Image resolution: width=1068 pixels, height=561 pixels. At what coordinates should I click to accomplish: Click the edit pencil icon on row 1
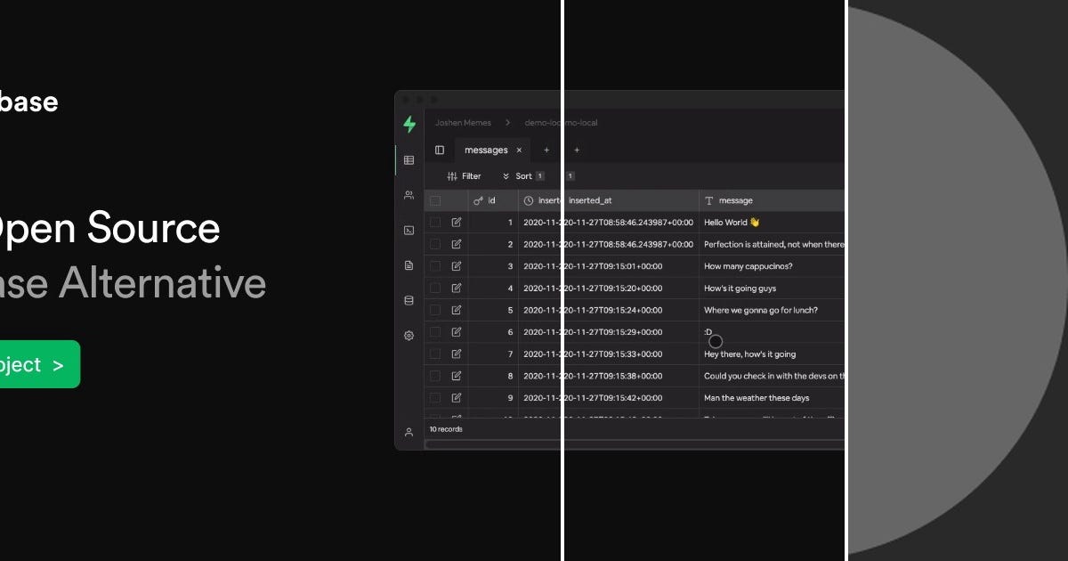(x=457, y=222)
